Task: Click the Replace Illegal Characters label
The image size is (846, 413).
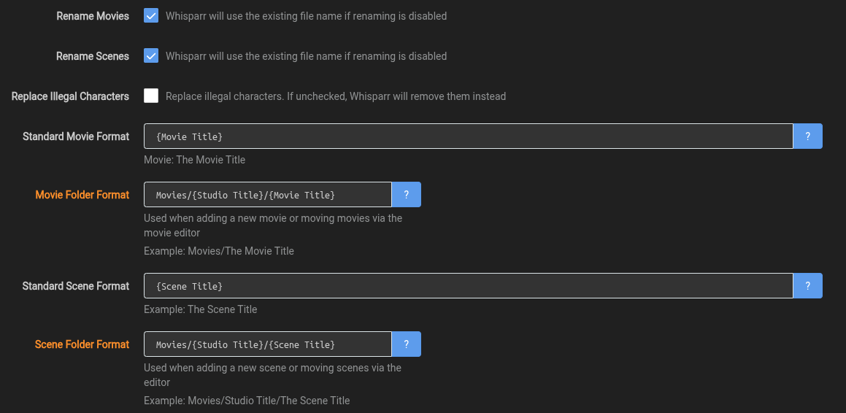Action: [x=70, y=96]
